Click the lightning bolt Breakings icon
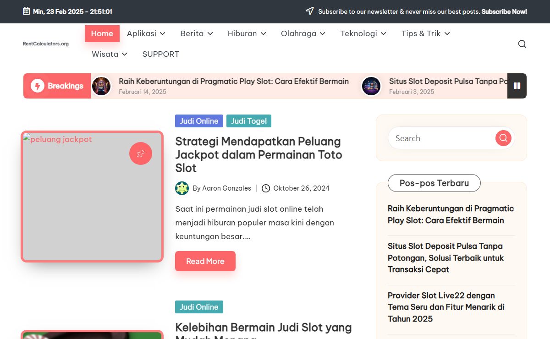 point(37,86)
